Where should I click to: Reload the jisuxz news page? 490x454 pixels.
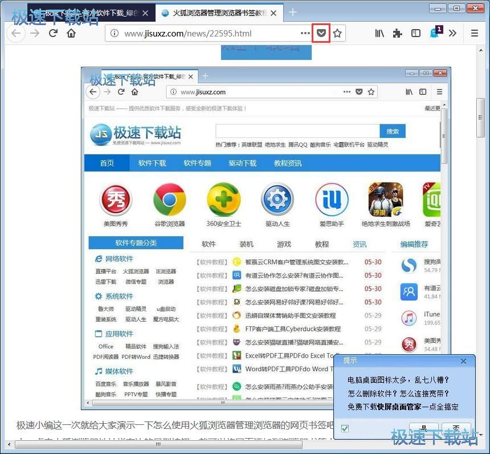pyautogui.click(x=53, y=33)
